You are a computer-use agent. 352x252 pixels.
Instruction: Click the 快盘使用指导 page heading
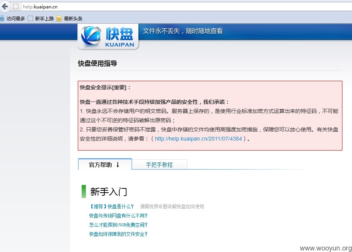[97, 64]
